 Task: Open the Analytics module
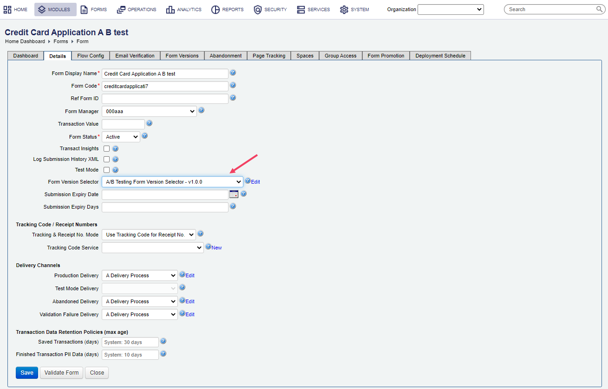(184, 9)
